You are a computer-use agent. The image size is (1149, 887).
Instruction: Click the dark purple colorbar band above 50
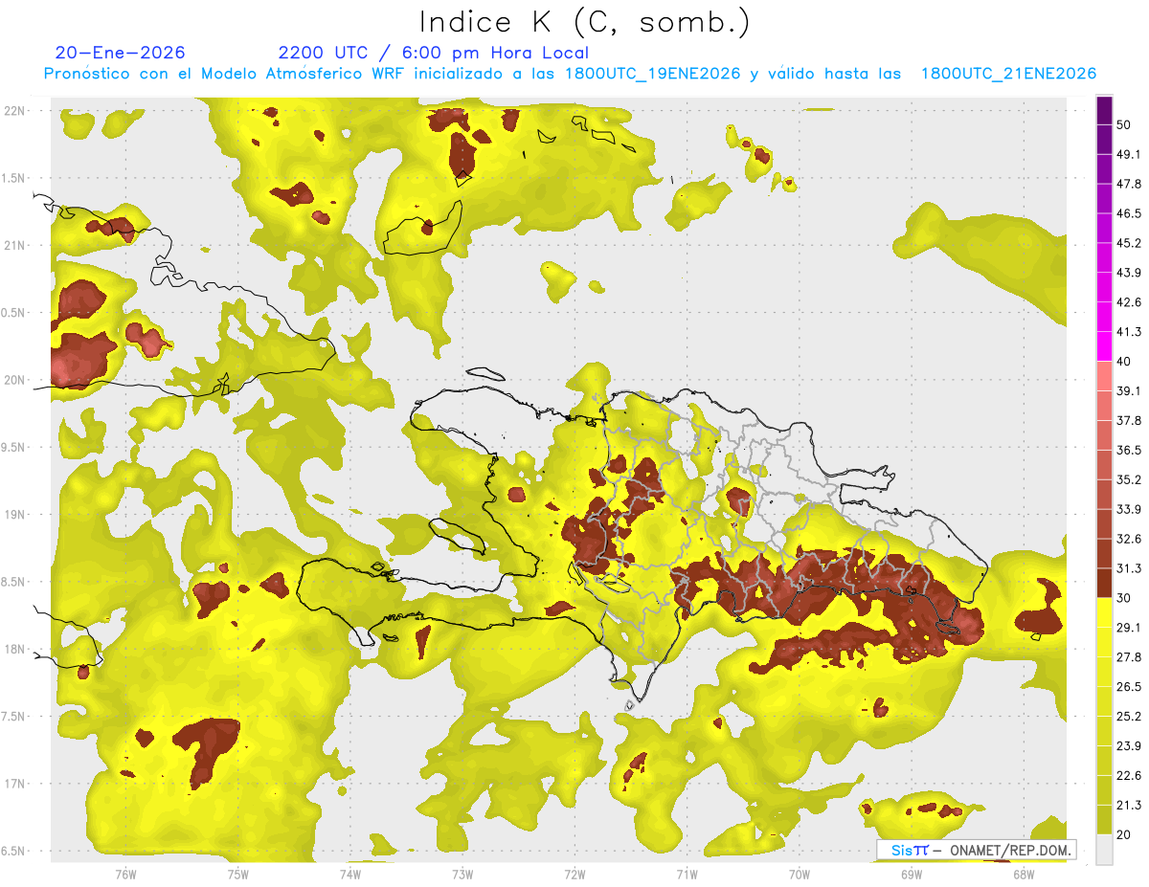pyautogui.click(x=1105, y=110)
